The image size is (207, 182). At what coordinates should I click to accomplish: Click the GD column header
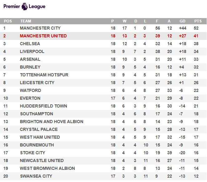coord(182,21)
